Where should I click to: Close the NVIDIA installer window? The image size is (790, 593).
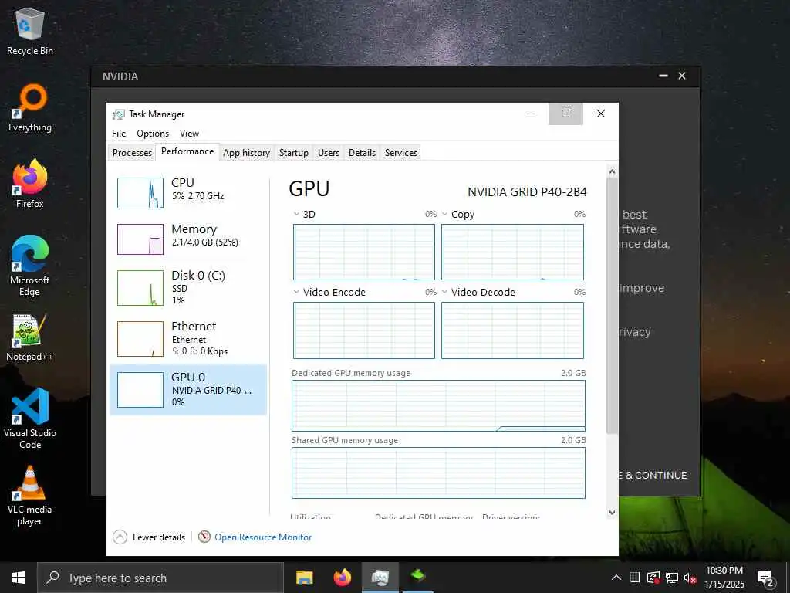coord(682,76)
